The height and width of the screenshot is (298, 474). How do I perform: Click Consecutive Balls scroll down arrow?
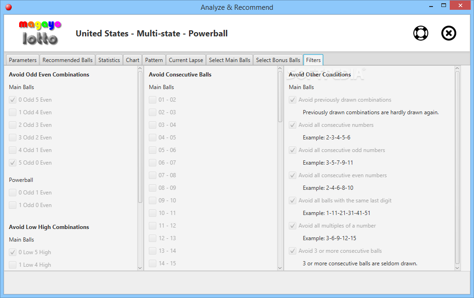(280, 268)
